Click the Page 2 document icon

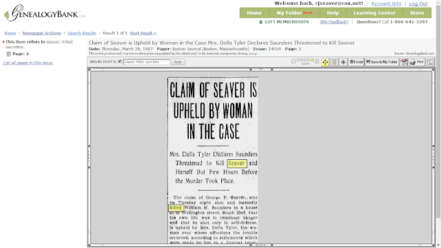coord(9,54)
